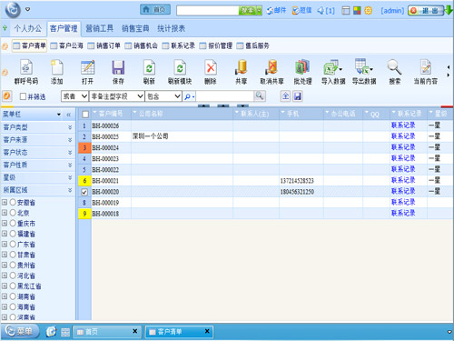Reload the module with 刷新模块
The width and height of the screenshot is (454, 341).
180,72
